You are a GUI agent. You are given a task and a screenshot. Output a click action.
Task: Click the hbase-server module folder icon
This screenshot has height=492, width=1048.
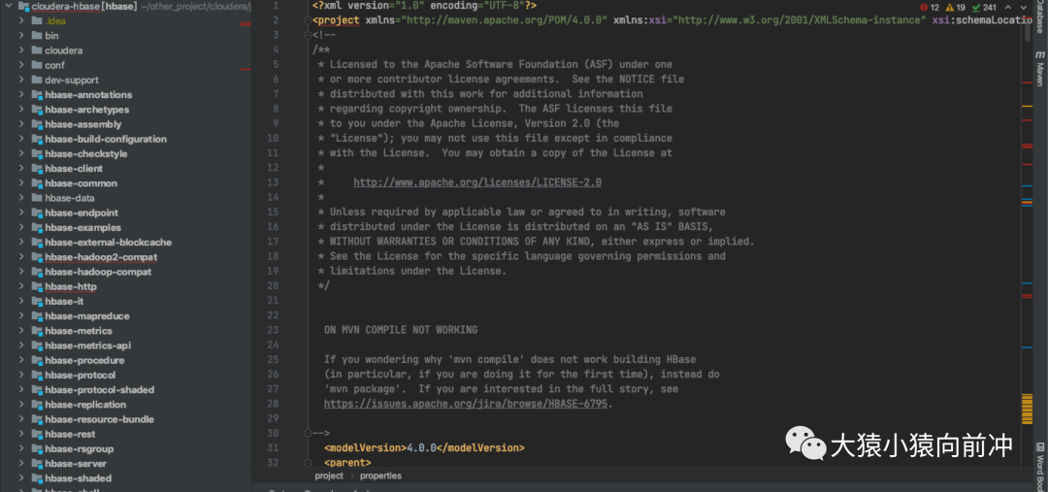pos(36,464)
